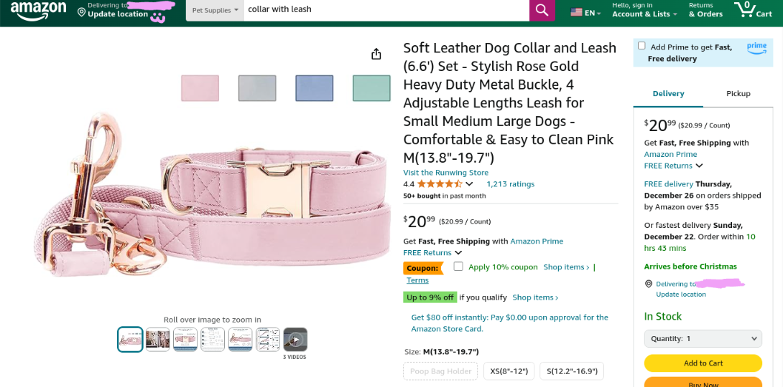Click the share icon above product image

pos(376,54)
